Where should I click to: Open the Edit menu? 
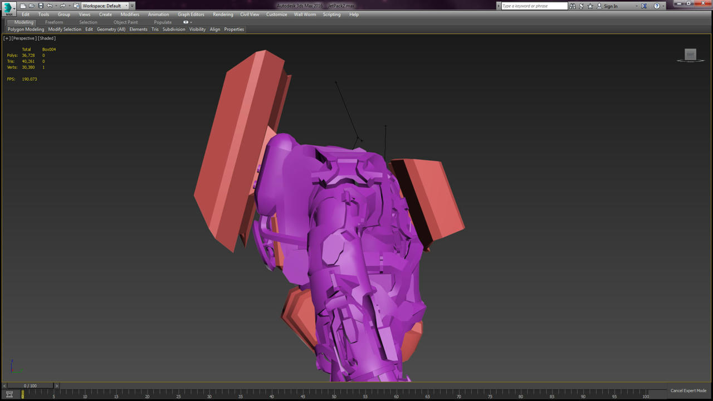pos(26,14)
